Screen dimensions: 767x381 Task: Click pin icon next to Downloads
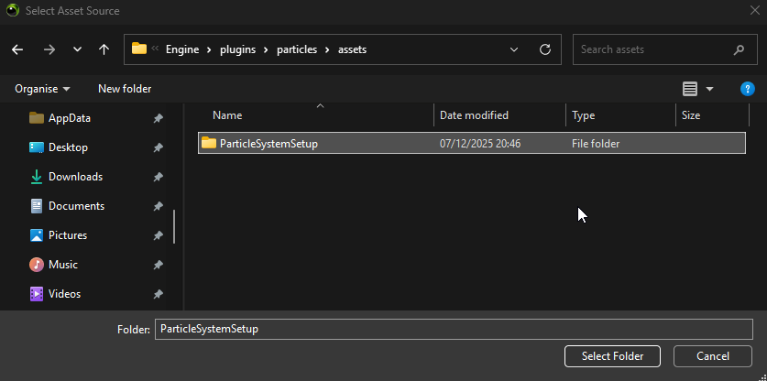[158, 177]
